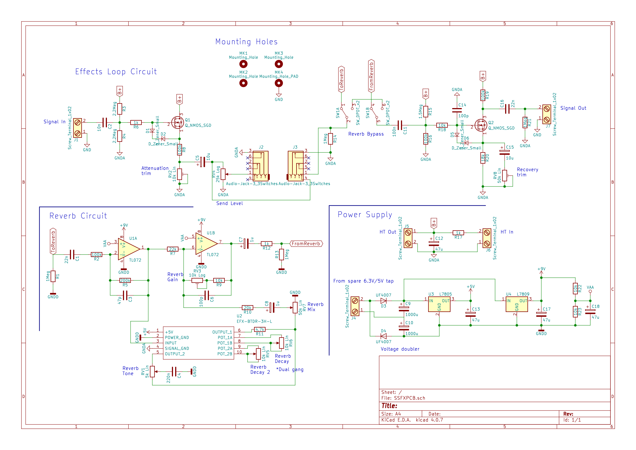636x450 pixels.
Task: Pick the J7 Signal Out screw terminal
Action: click(x=547, y=114)
